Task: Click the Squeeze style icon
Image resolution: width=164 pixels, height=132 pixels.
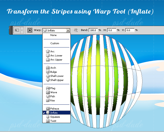Action: pyautogui.click(x=48, y=117)
